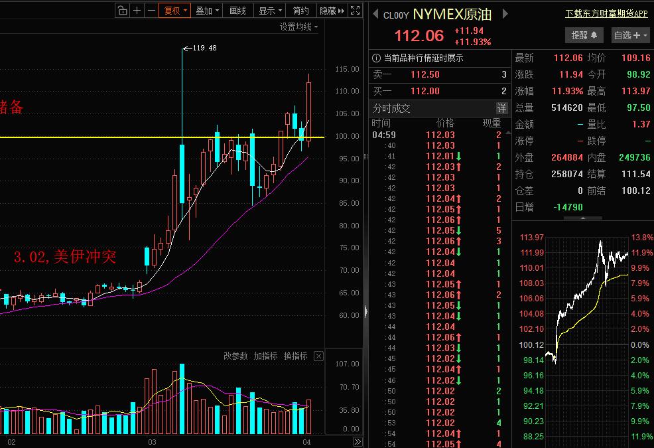The image size is (654, 448).
Task: Select the 画线 drawing tool
Action: (237, 11)
